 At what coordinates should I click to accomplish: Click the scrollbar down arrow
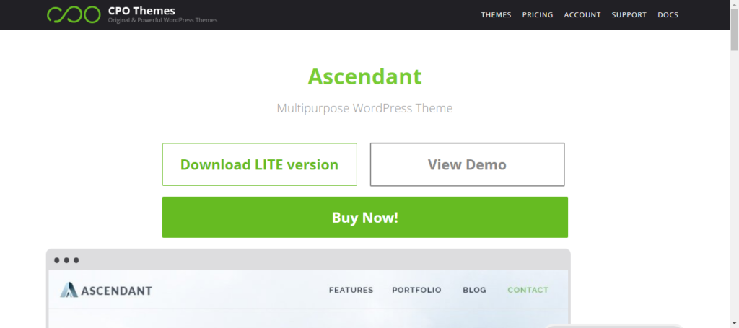pos(734,324)
